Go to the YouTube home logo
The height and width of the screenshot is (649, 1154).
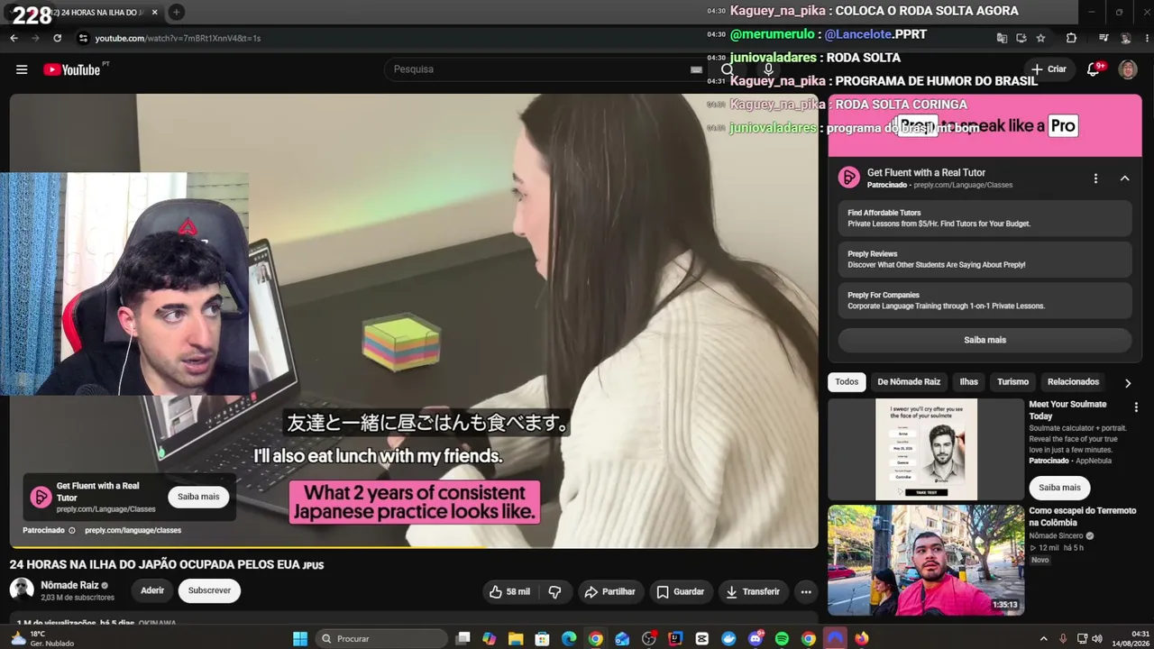[71, 69]
